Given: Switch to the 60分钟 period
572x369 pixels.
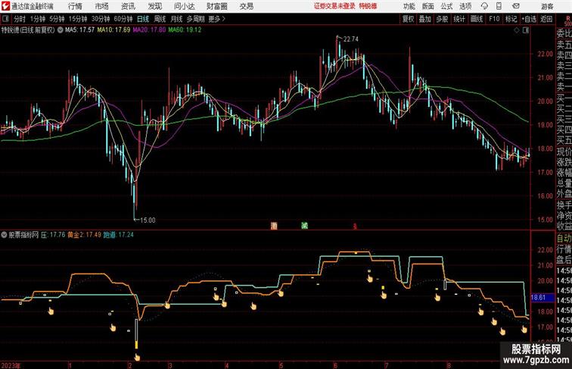Looking at the screenshot, I should pos(123,19).
